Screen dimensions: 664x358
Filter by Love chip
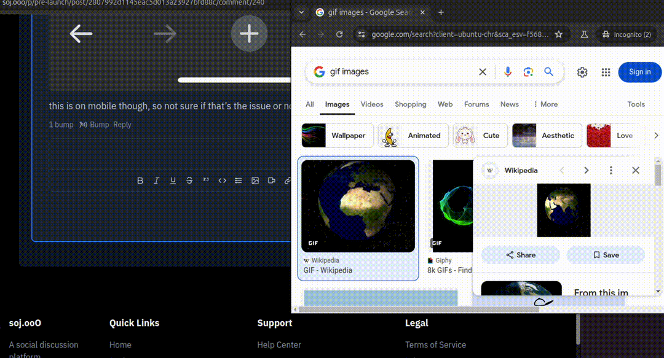(612, 136)
